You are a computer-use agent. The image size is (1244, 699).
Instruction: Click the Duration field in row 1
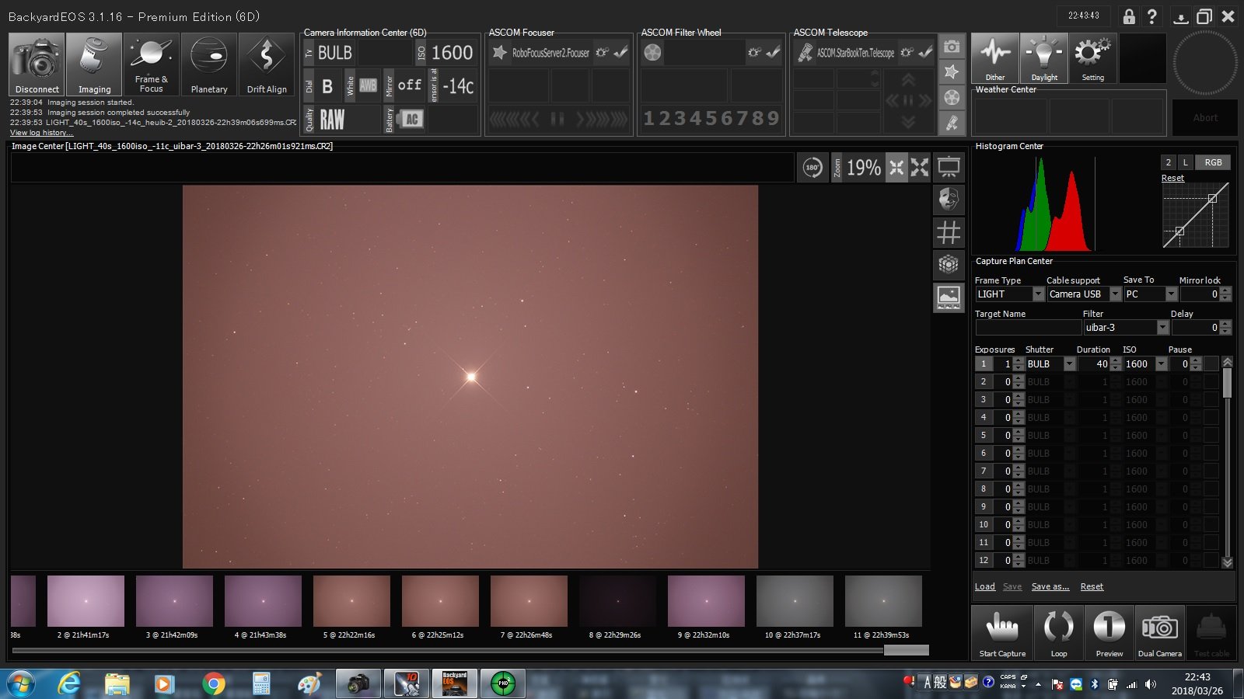click(x=1095, y=364)
